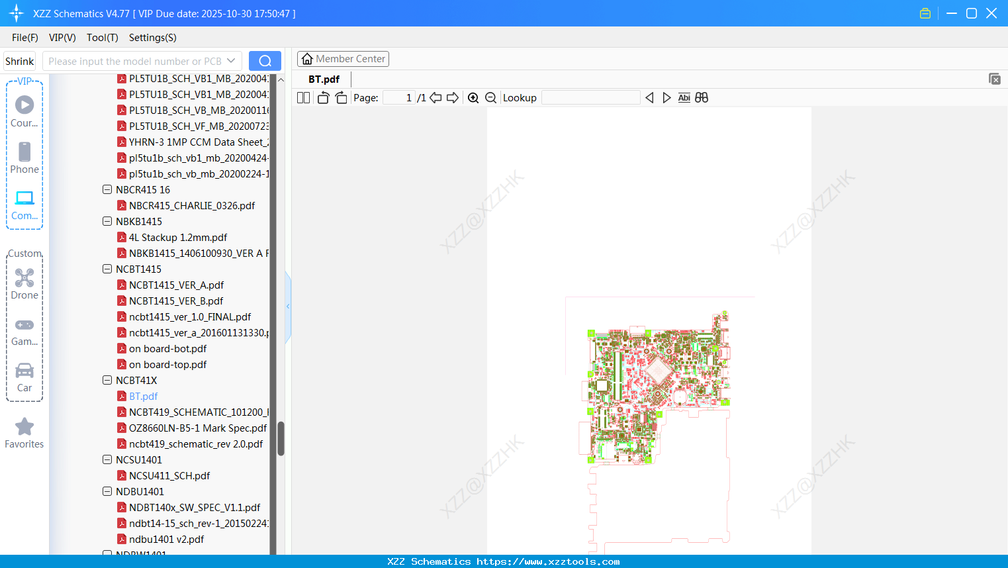Click the XZZ app logo
The width and height of the screenshot is (1008, 568).
(x=17, y=13)
